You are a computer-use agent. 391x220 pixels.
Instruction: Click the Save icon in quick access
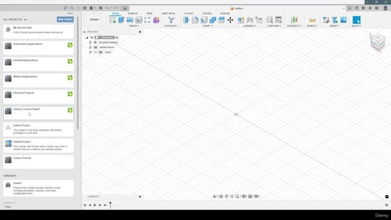tap(100, 8)
